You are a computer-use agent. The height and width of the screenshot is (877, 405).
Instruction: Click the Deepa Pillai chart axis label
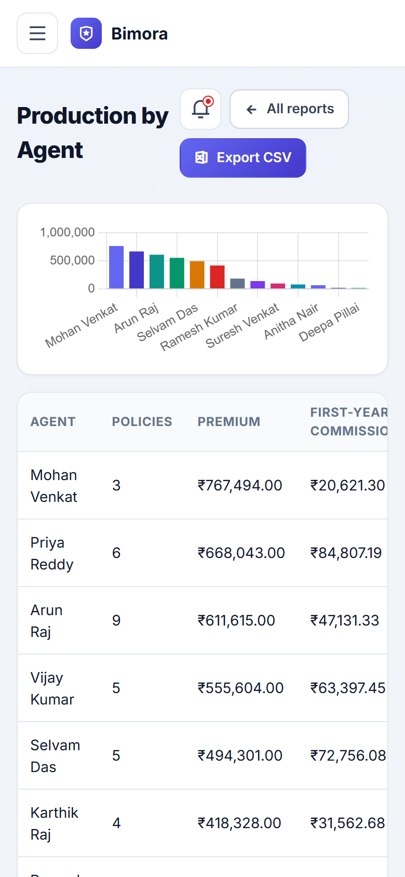tap(329, 323)
